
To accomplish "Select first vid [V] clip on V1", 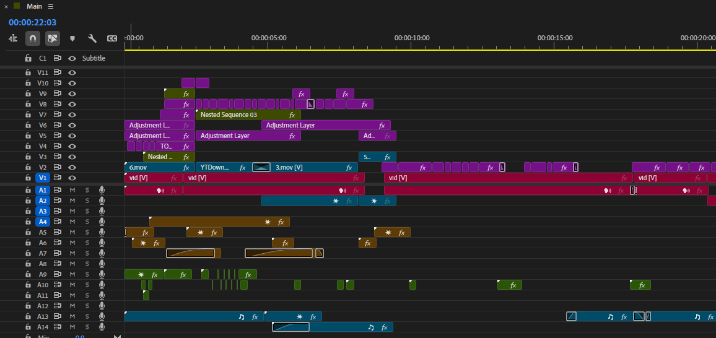I will click(x=154, y=178).
